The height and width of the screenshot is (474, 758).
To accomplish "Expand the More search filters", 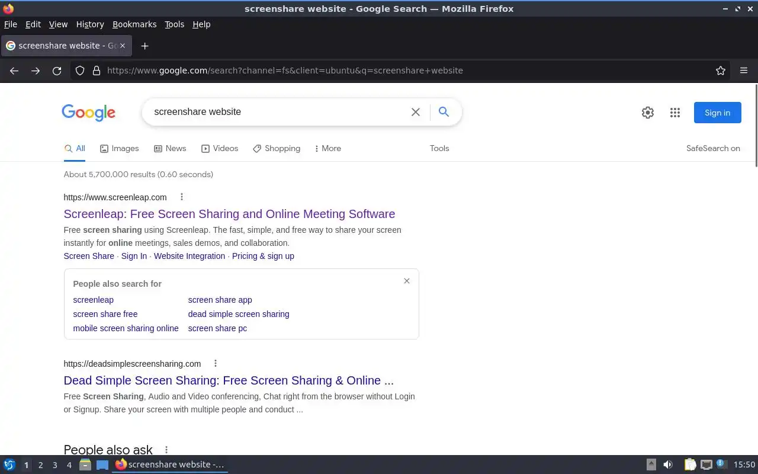I will tap(327, 149).
